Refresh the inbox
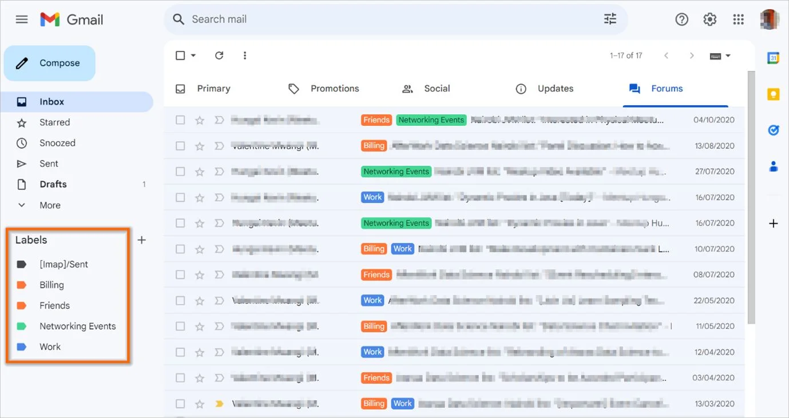 [219, 55]
